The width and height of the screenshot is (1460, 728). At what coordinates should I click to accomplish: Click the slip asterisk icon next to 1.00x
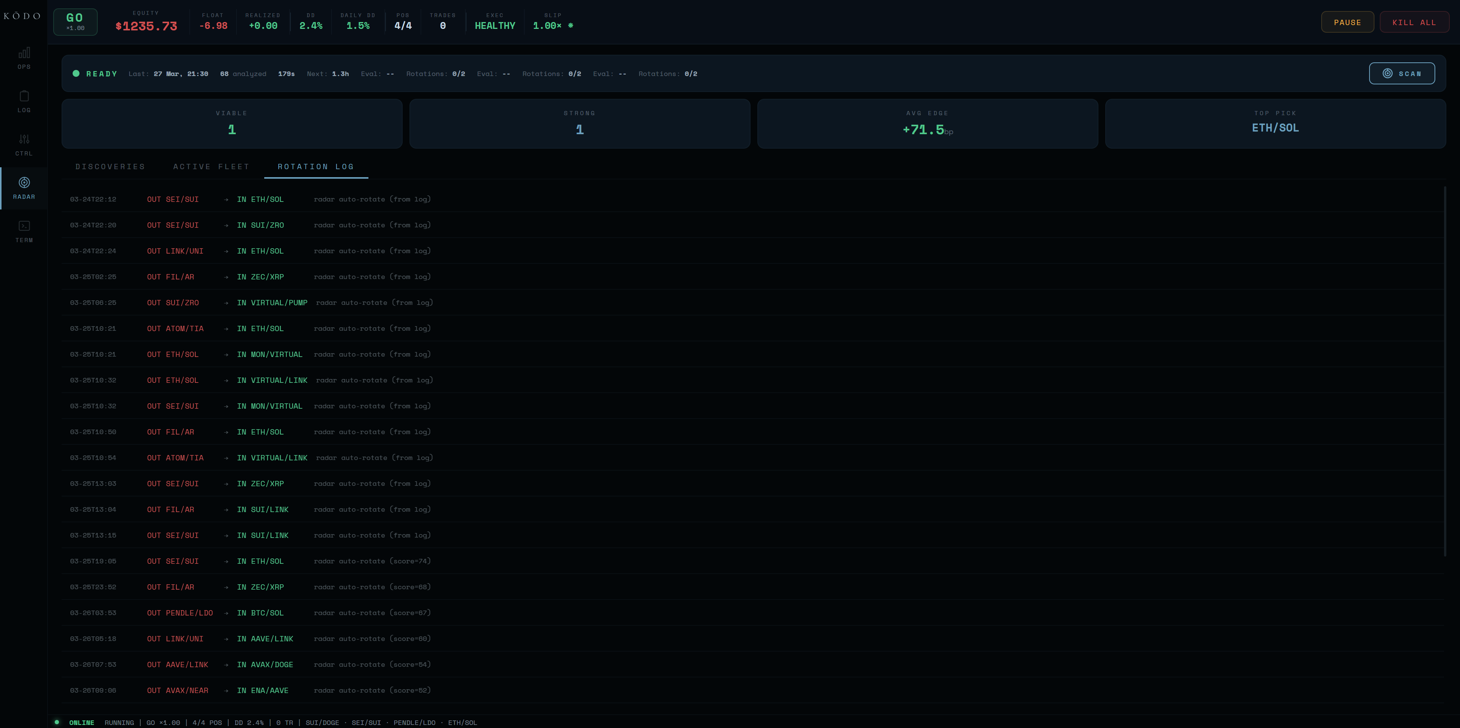pyautogui.click(x=571, y=25)
